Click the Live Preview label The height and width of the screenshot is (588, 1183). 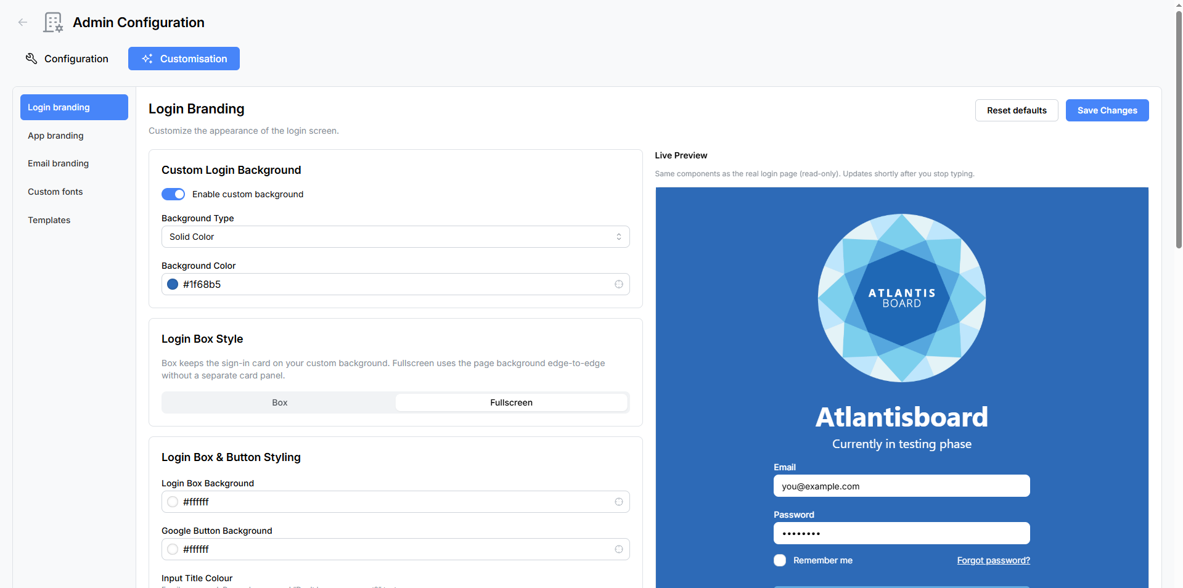681,155
